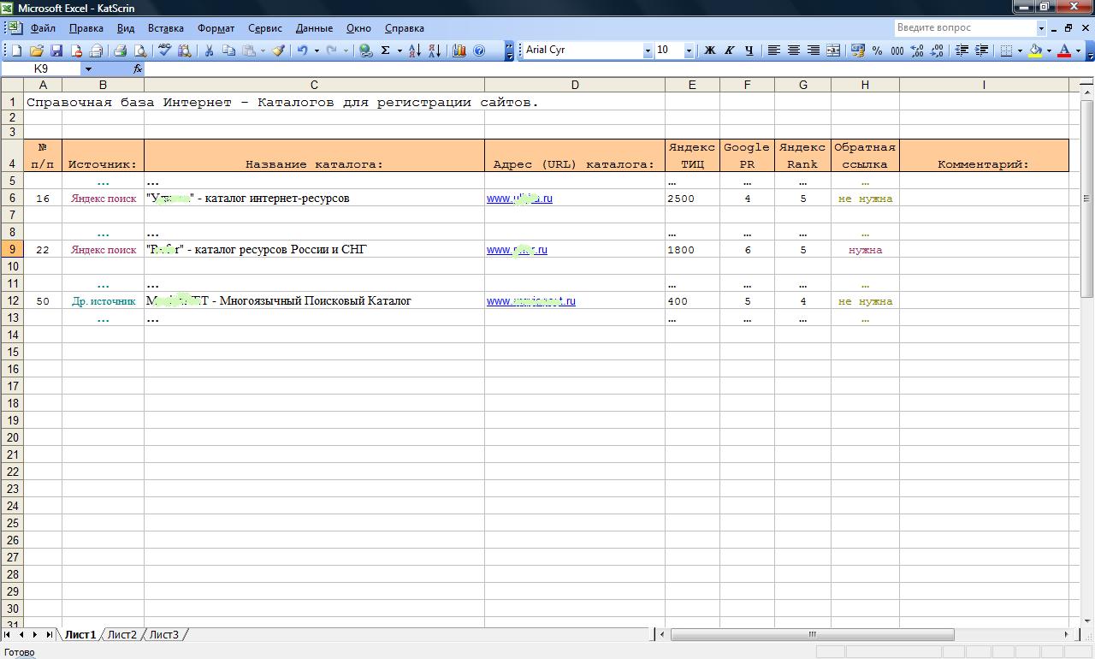Apply yellow fill color bucket
This screenshot has width=1095, height=659.
(x=1035, y=50)
